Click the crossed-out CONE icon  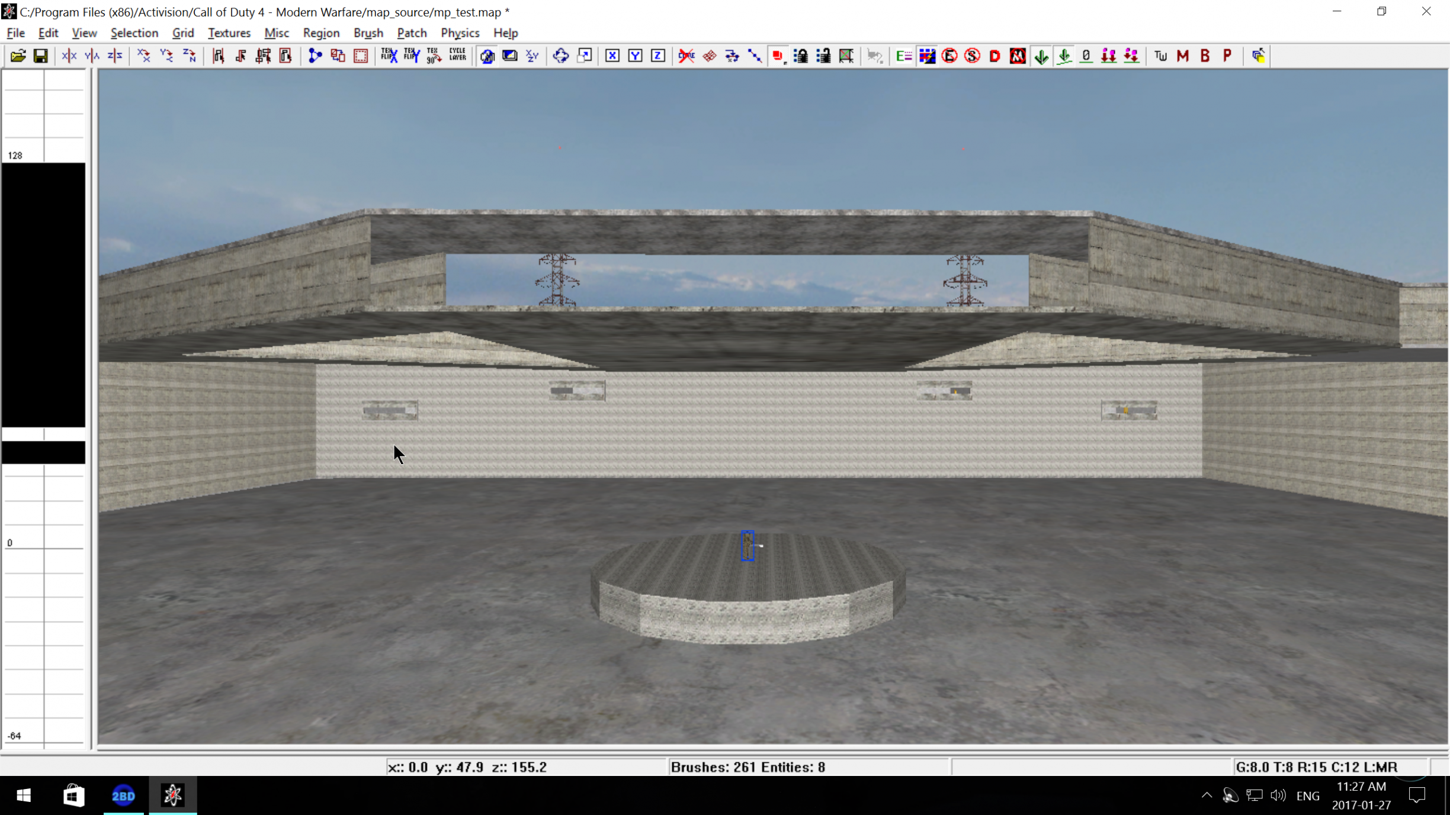[x=686, y=56]
